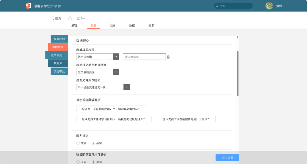The height and width of the screenshot is (164, 307).
Task: Click the 保存设置 button
Action: coord(227,157)
